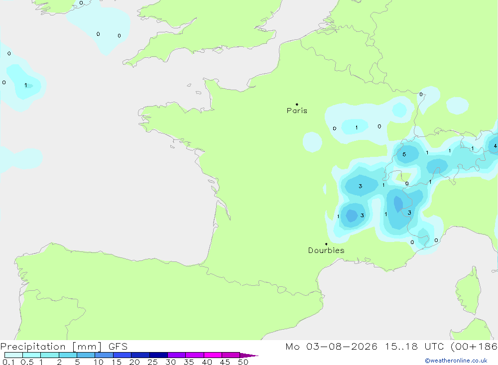
Task: Click the black dot marking Paris
Action: point(297,104)
